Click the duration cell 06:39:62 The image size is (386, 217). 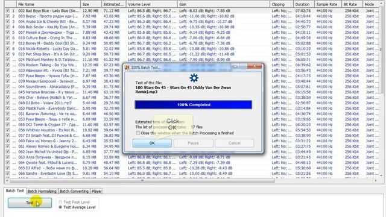303,65
